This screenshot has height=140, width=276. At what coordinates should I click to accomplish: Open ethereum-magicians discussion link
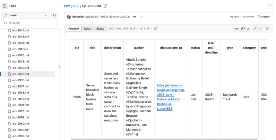pyautogui.click(x=171, y=97)
